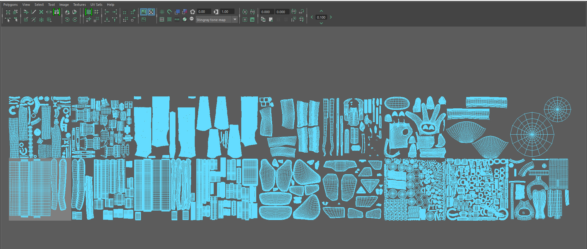Click the Rotate UVs counterclockwise icon
The image size is (587, 249).
coord(67,20)
